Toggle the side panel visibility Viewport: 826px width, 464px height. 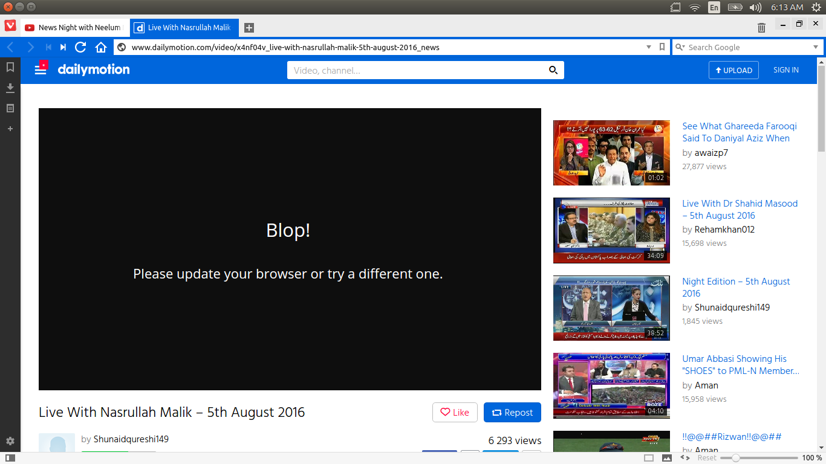tap(10, 458)
